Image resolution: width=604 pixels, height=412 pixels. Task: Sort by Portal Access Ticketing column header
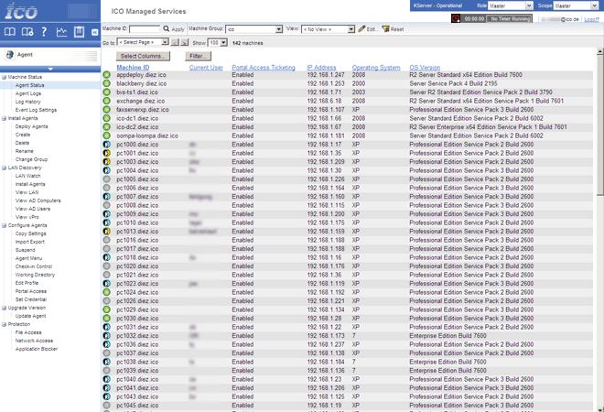pyautogui.click(x=264, y=68)
